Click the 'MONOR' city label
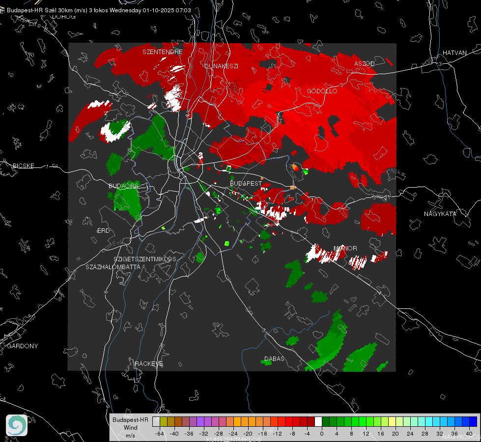This screenshot has height=442, width=481. (x=345, y=248)
